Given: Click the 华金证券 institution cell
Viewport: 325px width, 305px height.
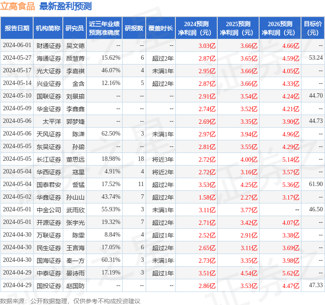Looking at the screenshot, I should [x=49, y=109].
